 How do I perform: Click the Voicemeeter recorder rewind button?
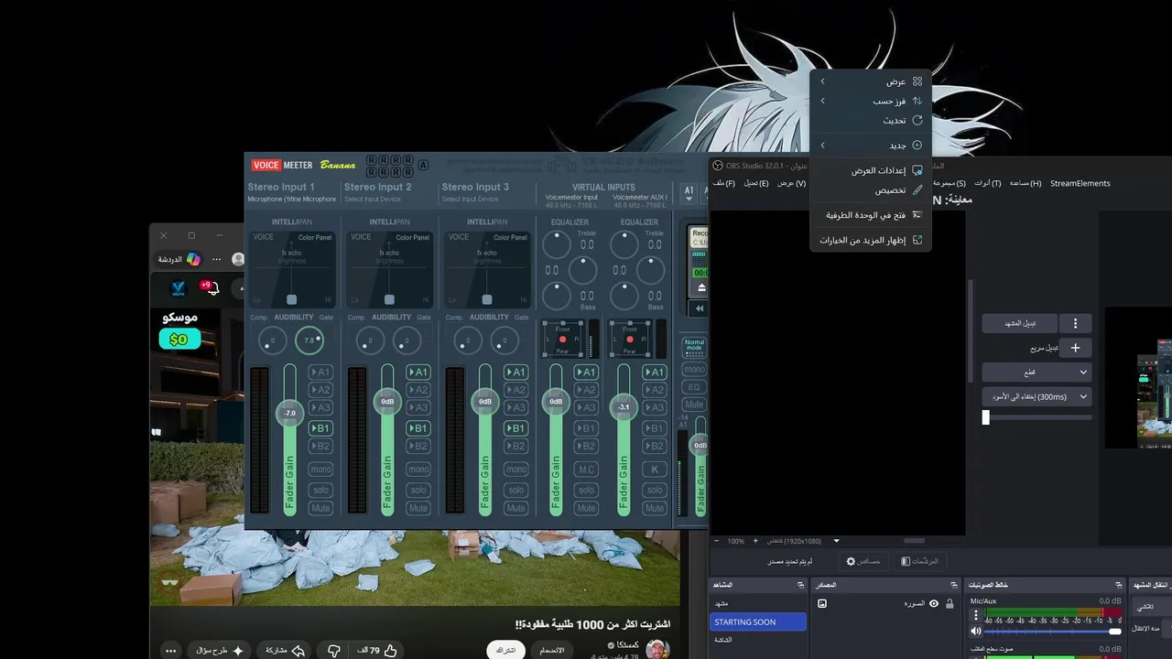pyautogui.click(x=700, y=308)
